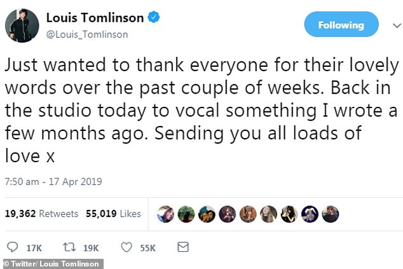Click the tweet body text

201,108
